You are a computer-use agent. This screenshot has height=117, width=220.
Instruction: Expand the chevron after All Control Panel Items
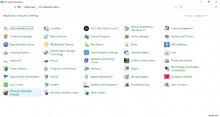pos(60,7)
